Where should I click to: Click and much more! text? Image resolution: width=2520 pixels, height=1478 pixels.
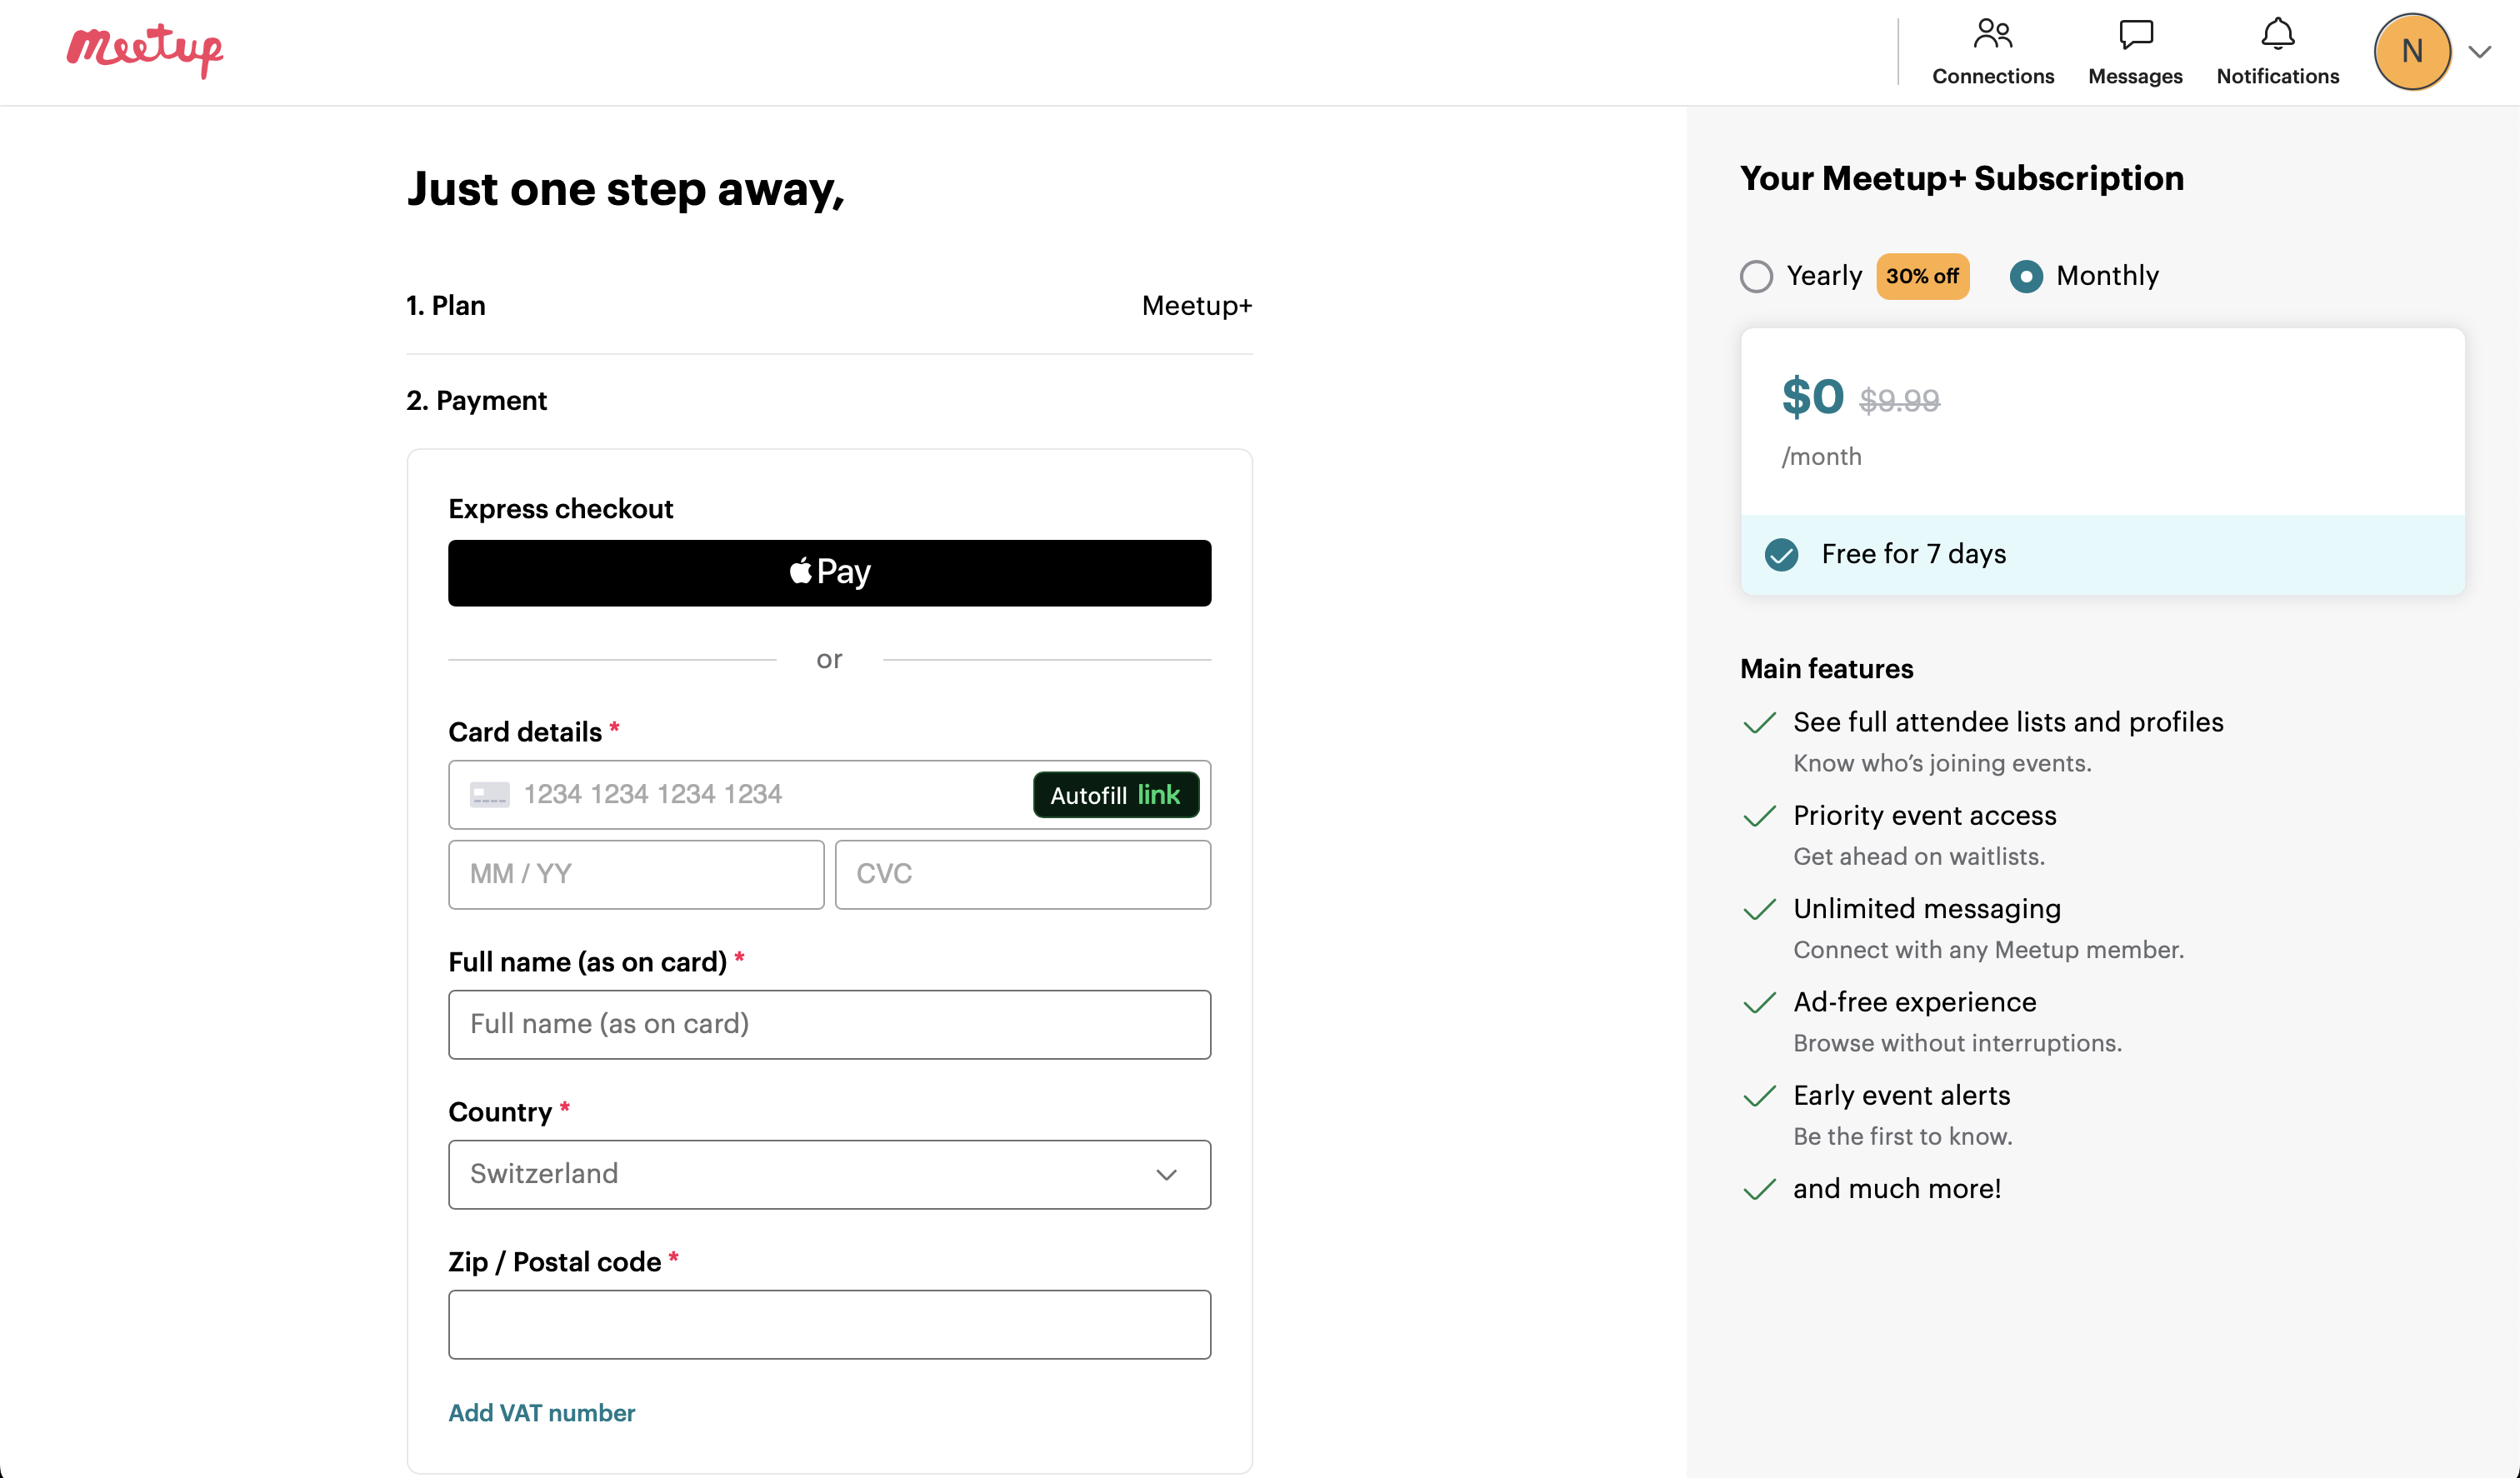[1896, 1188]
